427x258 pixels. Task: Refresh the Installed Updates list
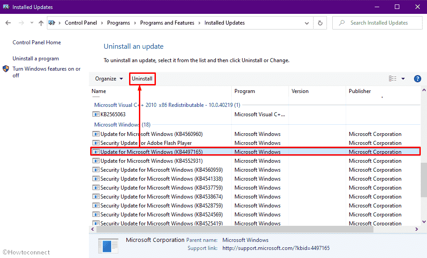click(x=320, y=23)
